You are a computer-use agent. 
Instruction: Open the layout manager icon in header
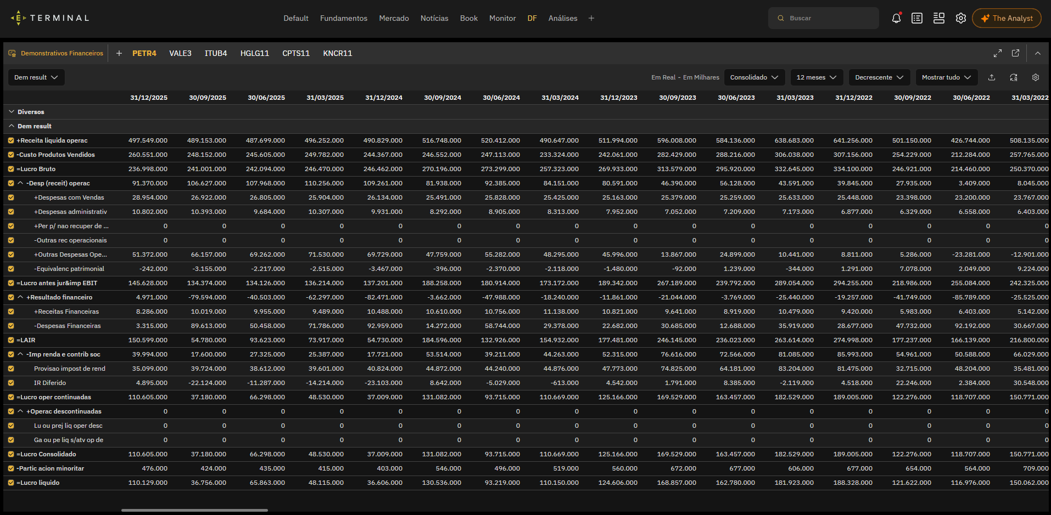(x=939, y=18)
